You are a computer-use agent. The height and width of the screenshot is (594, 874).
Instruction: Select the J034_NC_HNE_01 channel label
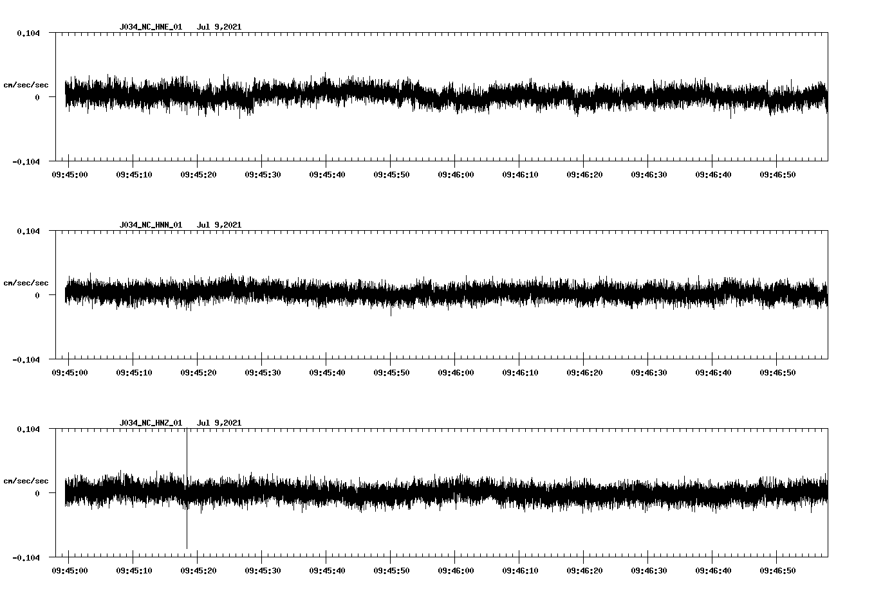click(x=150, y=27)
